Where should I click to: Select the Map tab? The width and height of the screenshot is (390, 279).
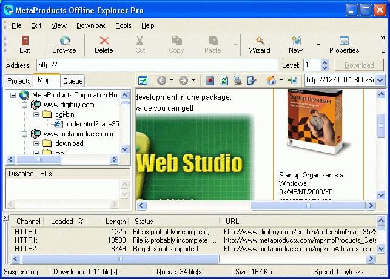47,80
